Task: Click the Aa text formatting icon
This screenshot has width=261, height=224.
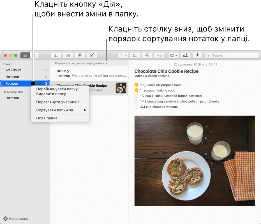Action: pos(159,55)
